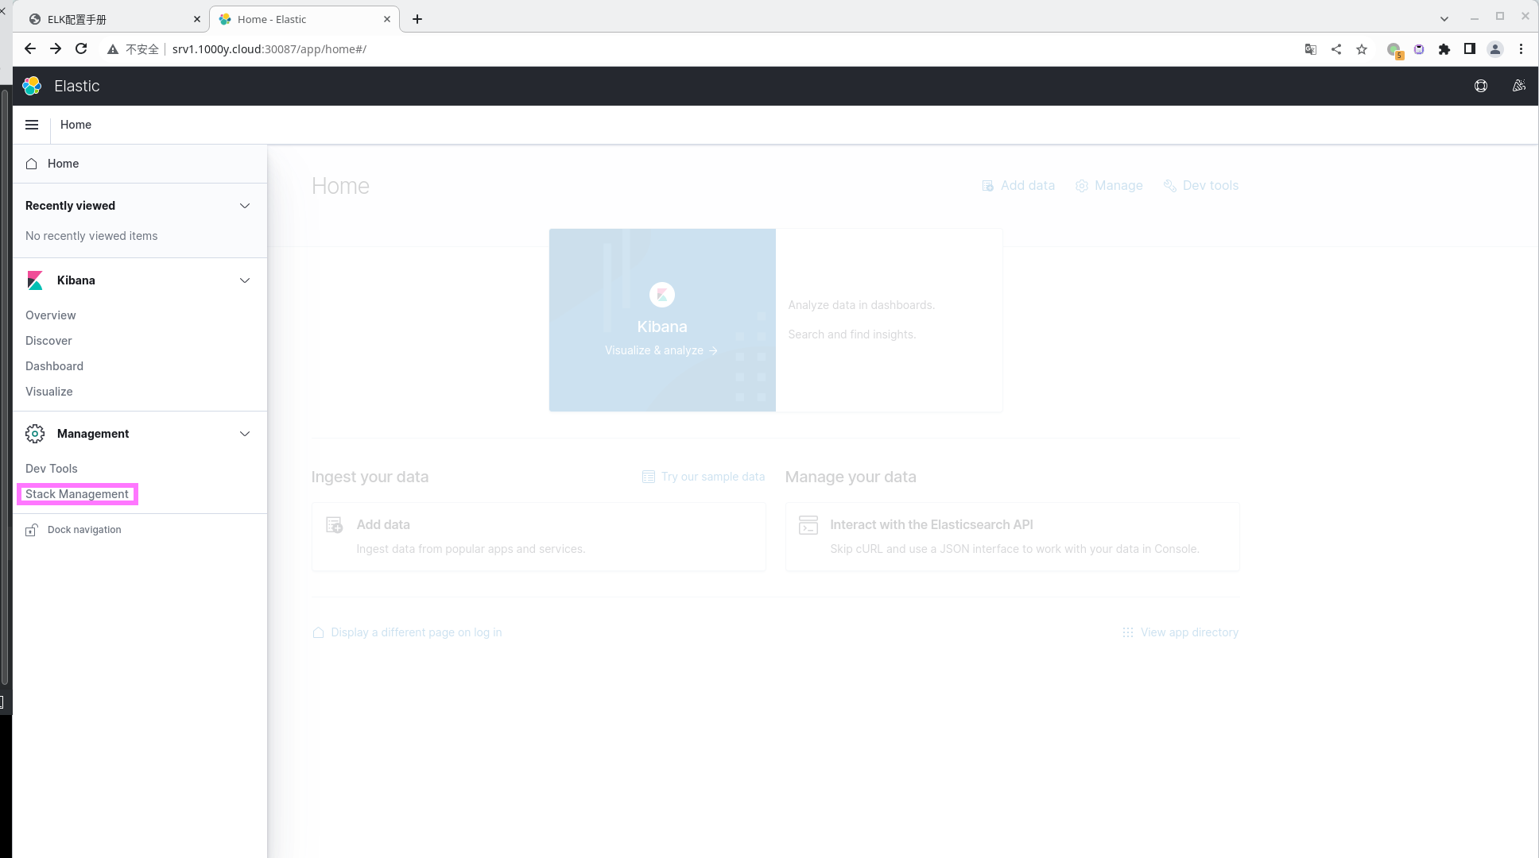The width and height of the screenshot is (1539, 858).
Task: Click the share page icon
Action: click(x=1336, y=49)
